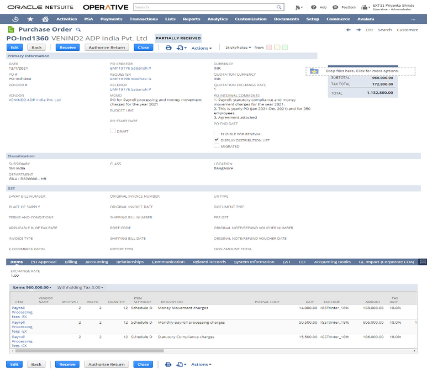The width and height of the screenshot is (427, 374).
Task: Click the search magnifier in global search
Action: (x=279, y=7)
